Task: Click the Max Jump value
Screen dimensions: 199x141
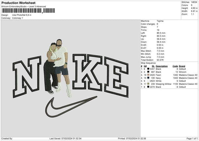Action: click(161, 57)
